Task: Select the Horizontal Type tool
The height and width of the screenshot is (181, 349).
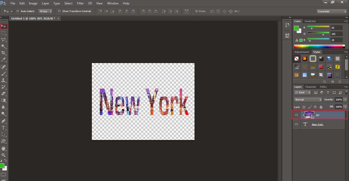Action: point(4,127)
